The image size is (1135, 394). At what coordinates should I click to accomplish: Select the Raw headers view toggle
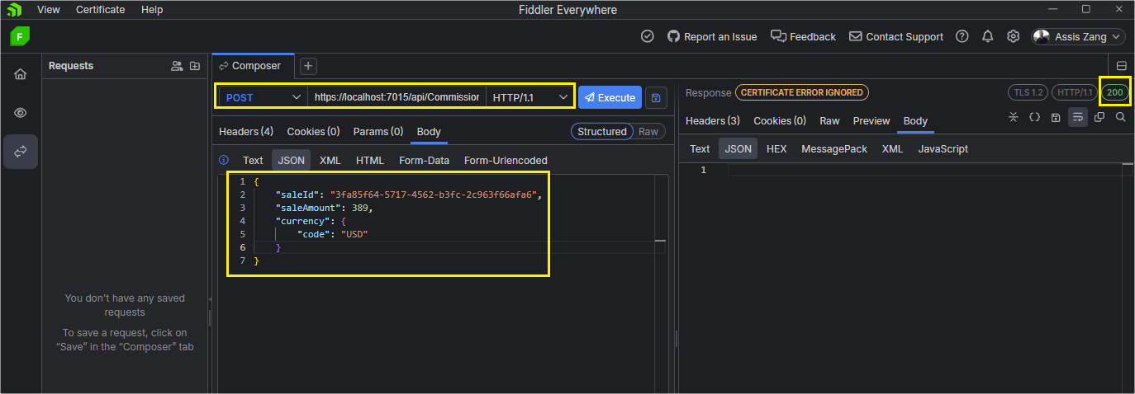click(x=648, y=131)
